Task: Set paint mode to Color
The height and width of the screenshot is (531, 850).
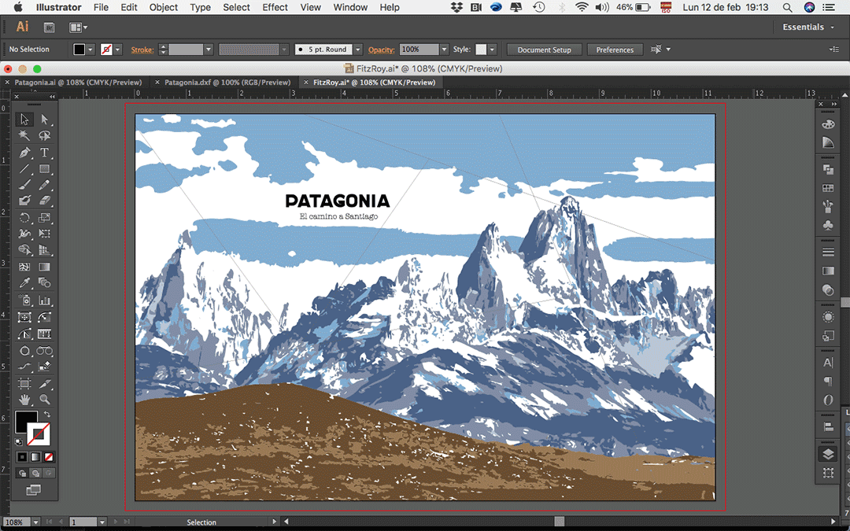Action: [22, 457]
